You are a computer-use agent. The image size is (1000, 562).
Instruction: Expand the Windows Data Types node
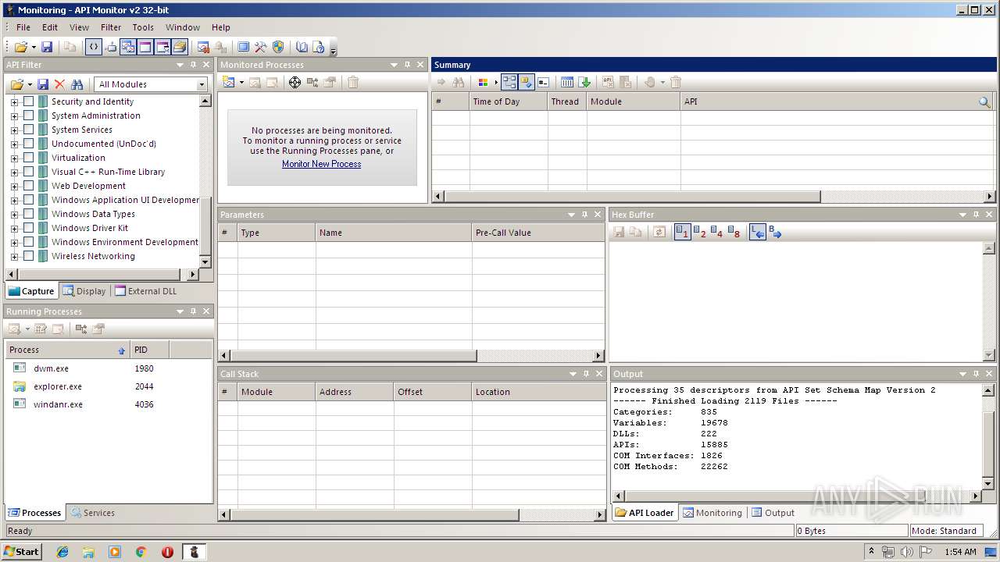click(x=14, y=214)
